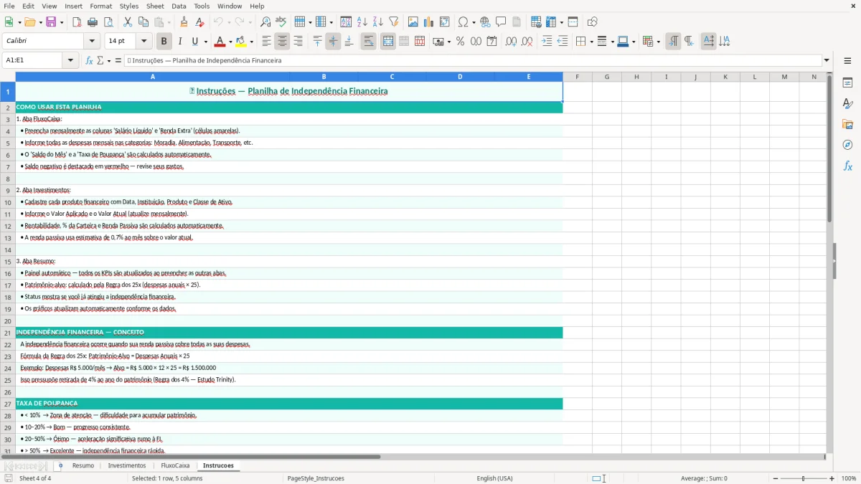Viewport: 861px width, 484px height.
Task: Open the Format menu
Action: click(x=100, y=6)
